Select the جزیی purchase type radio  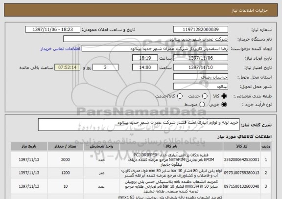coord(224,104)
